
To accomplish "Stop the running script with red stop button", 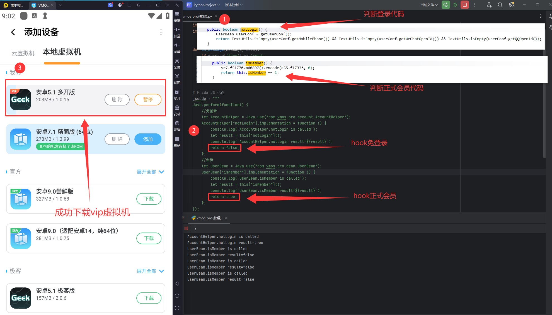I will coord(465,5).
